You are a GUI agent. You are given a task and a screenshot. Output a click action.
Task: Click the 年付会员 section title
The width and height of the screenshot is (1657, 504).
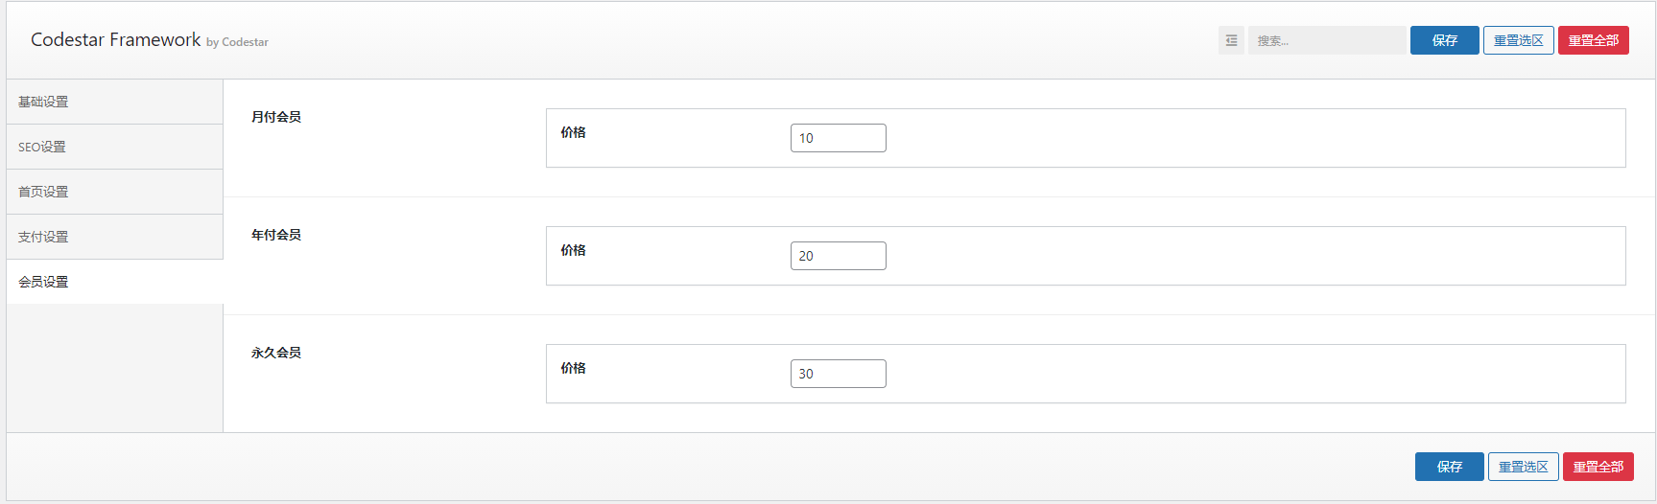tap(276, 235)
